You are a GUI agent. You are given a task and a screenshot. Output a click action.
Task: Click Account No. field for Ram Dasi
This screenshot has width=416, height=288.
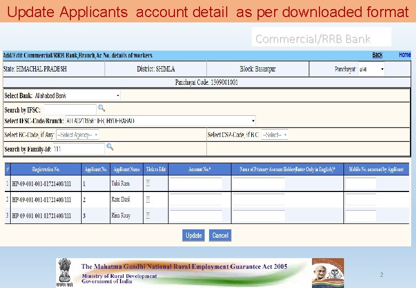pos(196,199)
